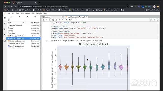Save notebook with the floppy disk icon
The width and height of the screenshot is (163, 91).
point(43,20)
